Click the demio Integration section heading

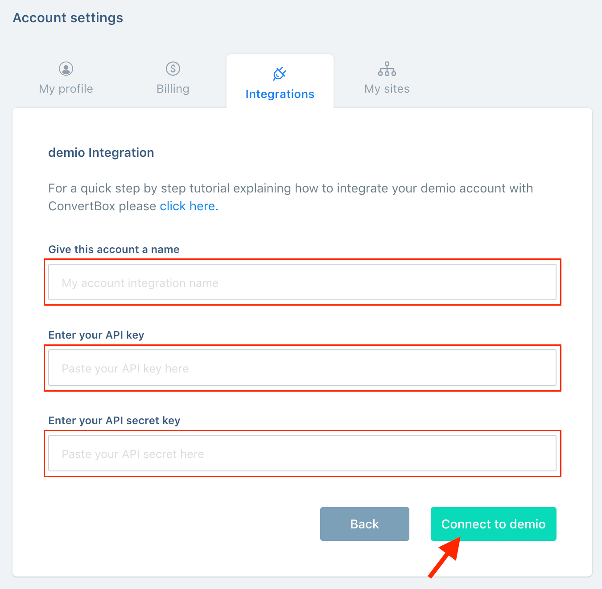pyautogui.click(x=101, y=152)
